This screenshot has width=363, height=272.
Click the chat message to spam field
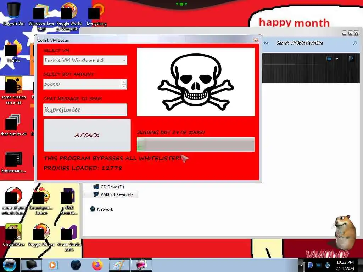pyautogui.click(x=85, y=110)
